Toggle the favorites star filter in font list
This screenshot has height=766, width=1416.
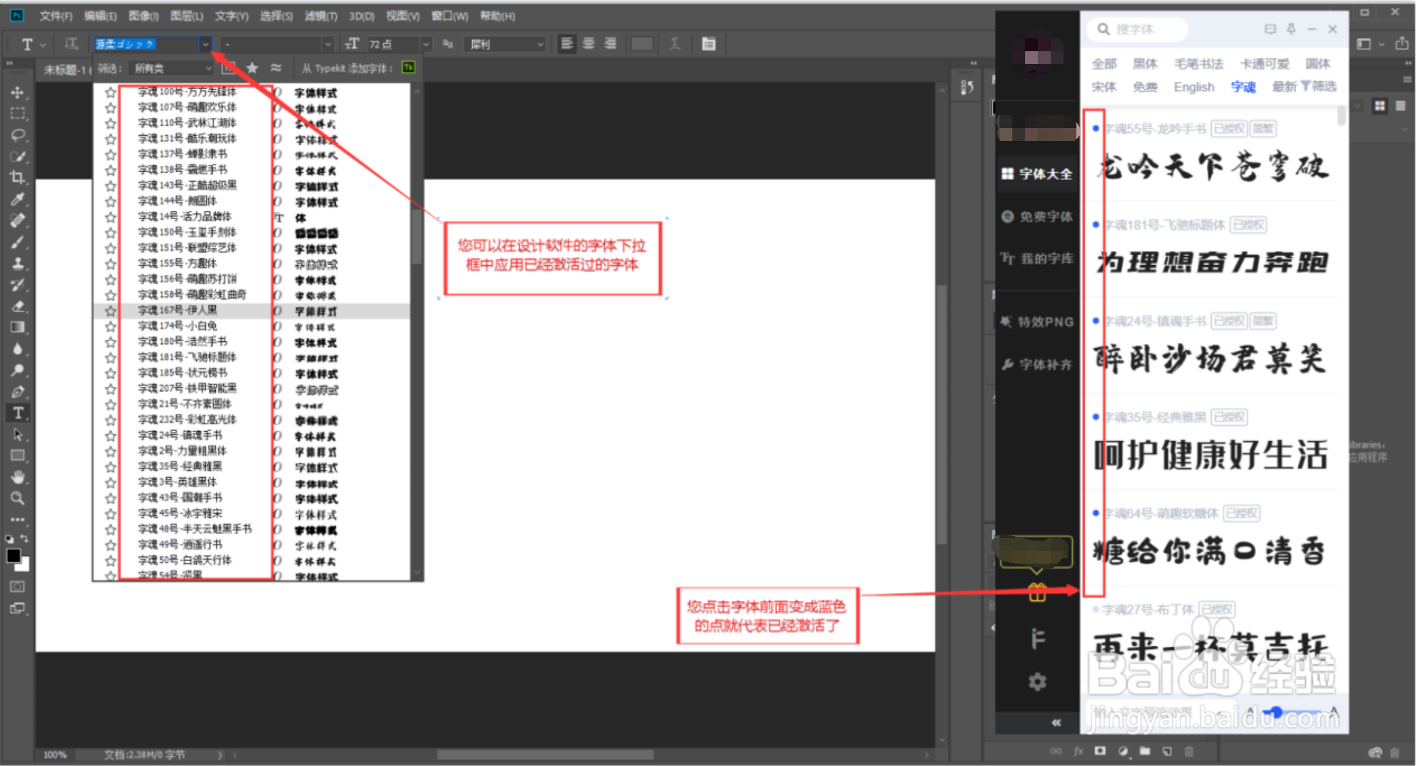(252, 68)
